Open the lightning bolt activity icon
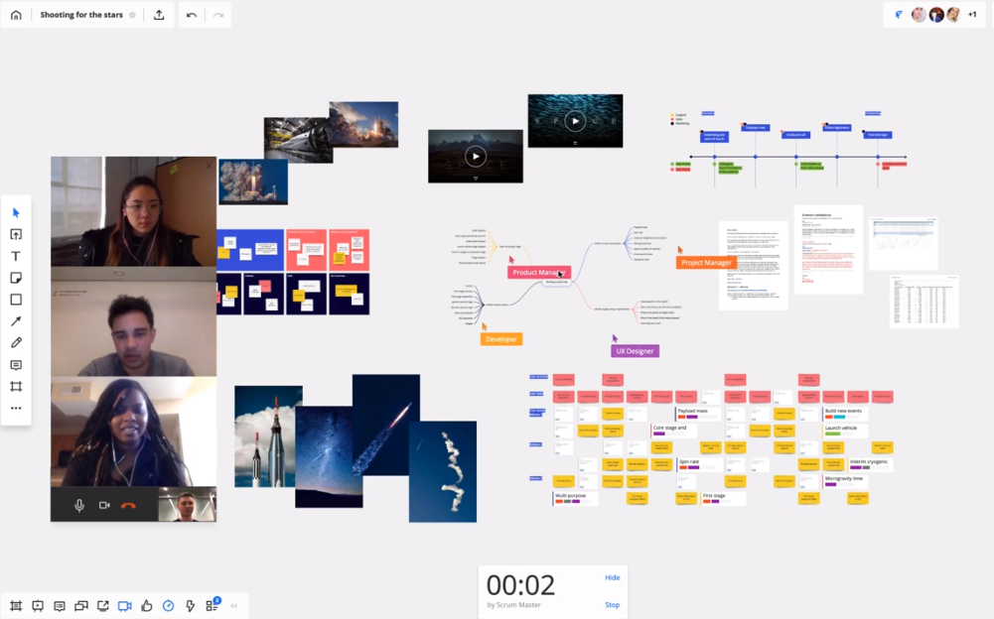Image resolution: width=994 pixels, height=619 pixels. pyautogui.click(x=191, y=606)
